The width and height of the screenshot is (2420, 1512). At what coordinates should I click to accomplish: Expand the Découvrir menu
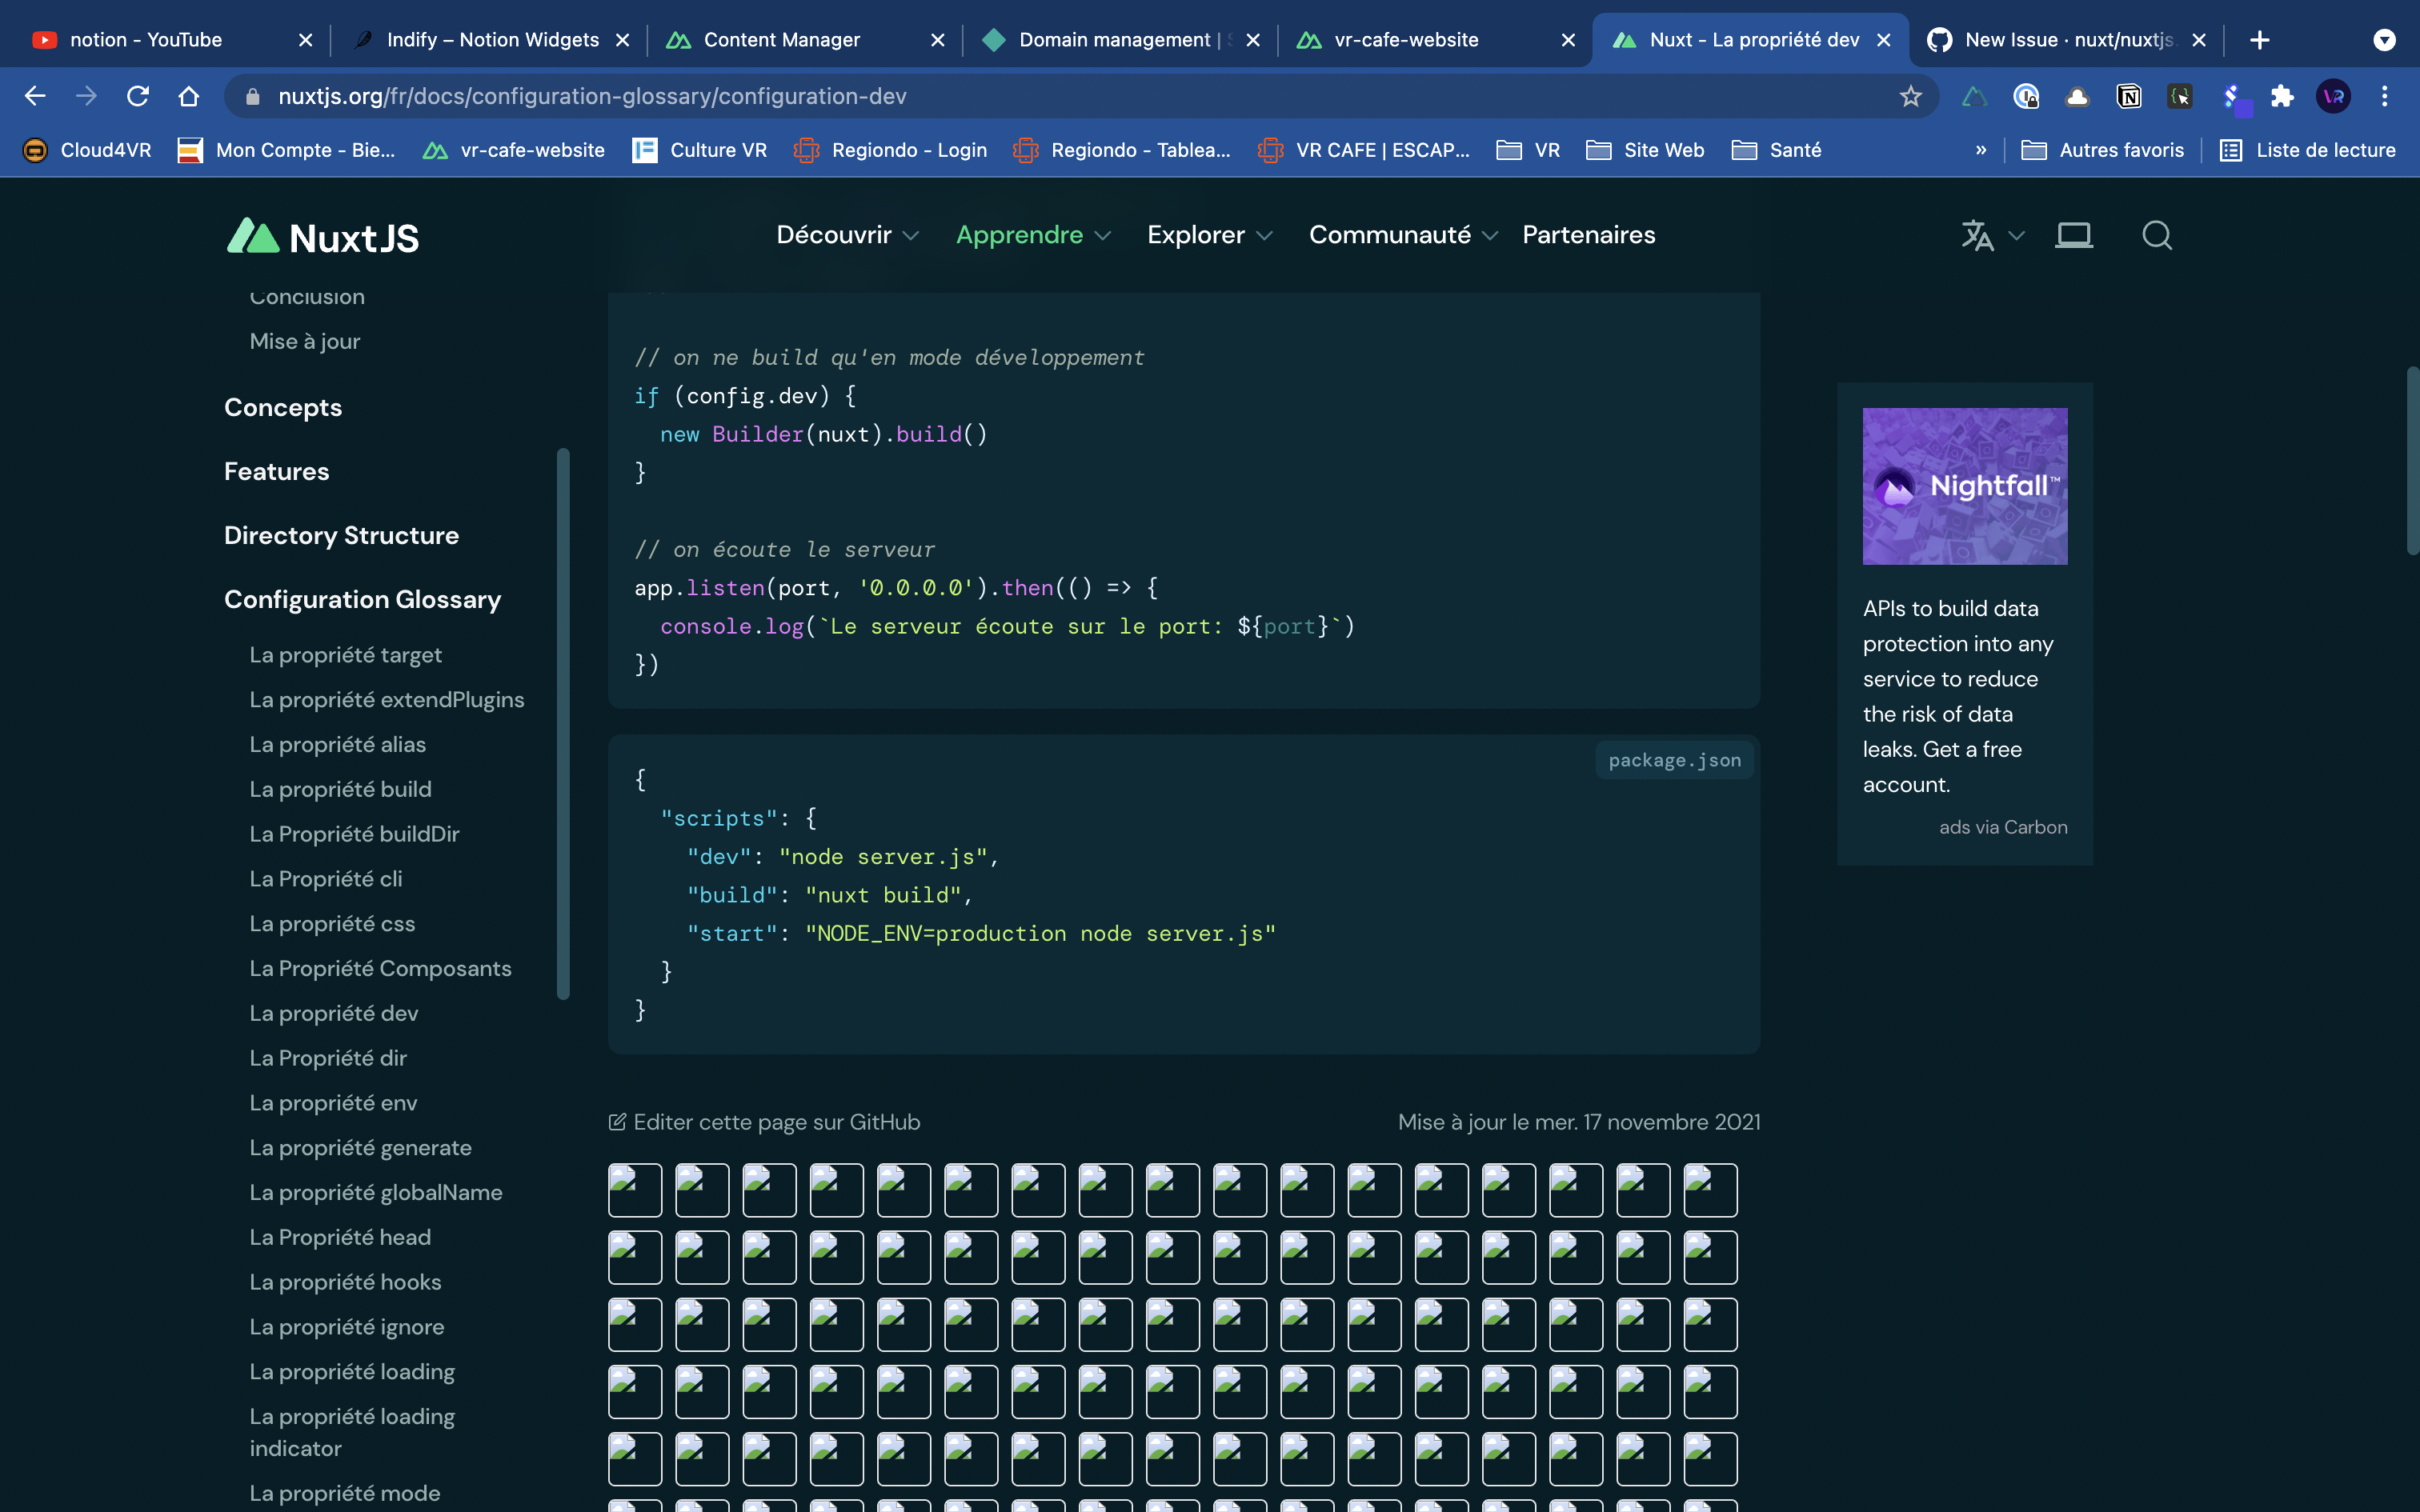(x=847, y=235)
